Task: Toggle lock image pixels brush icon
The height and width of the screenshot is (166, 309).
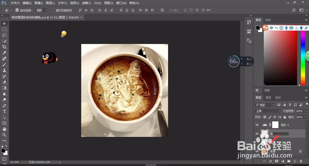Action: point(270,117)
